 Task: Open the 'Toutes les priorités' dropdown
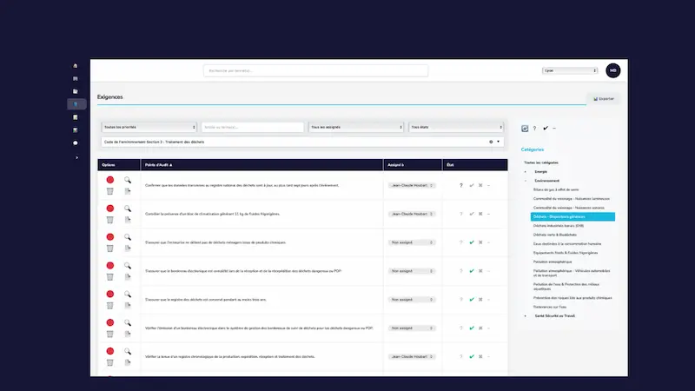coord(149,127)
